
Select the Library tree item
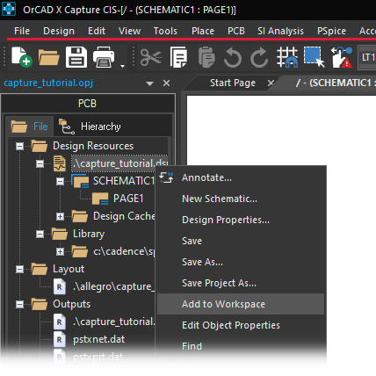89,234
